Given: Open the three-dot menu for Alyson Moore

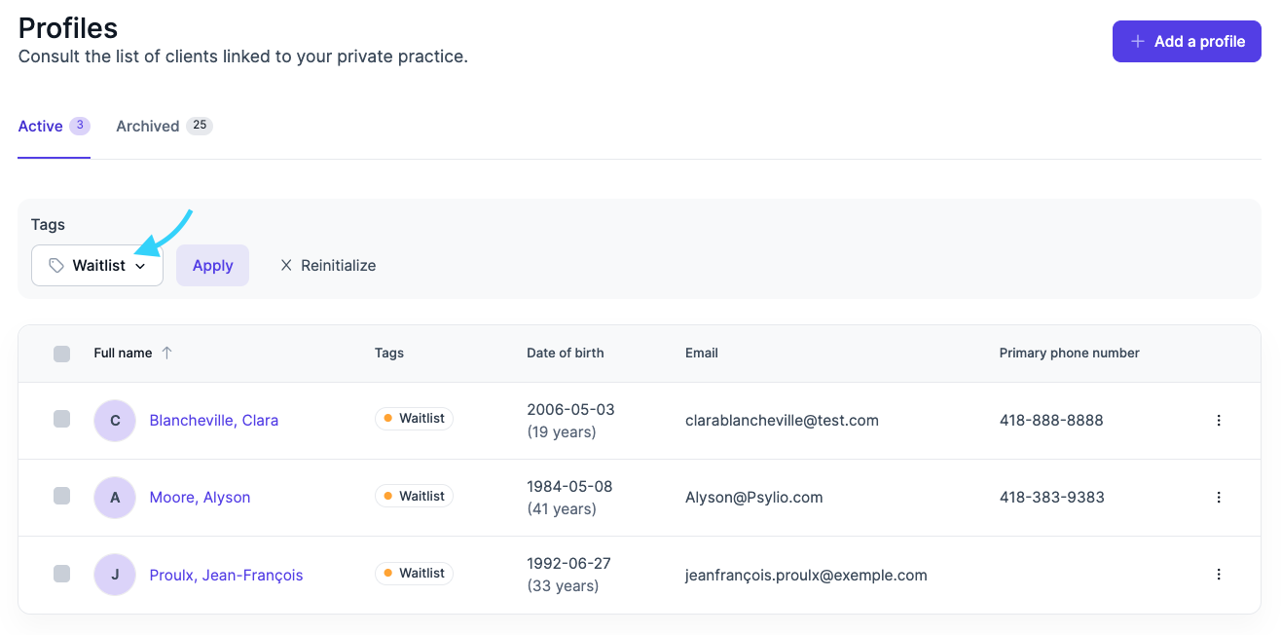Looking at the screenshot, I should tap(1218, 498).
